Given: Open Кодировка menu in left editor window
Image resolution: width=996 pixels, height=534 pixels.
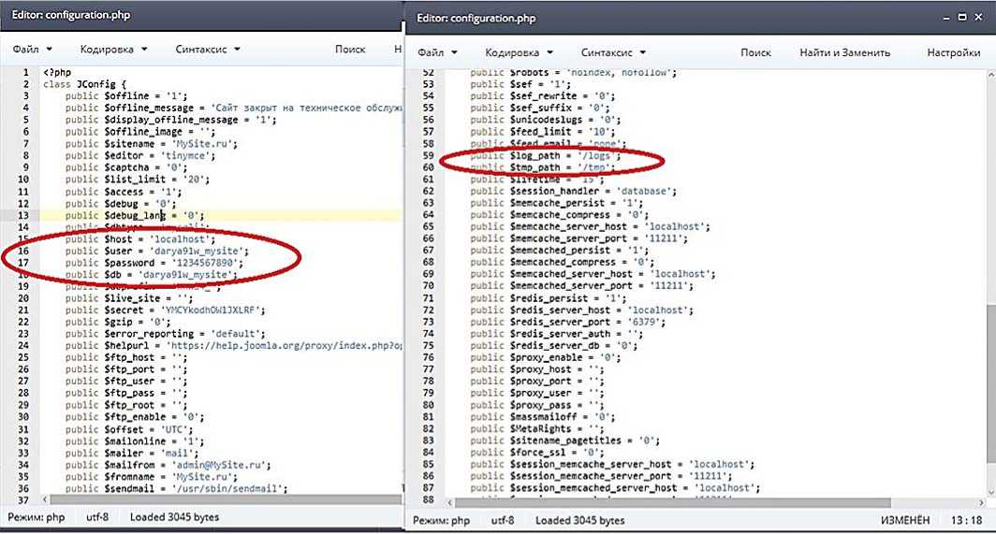Looking at the screenshot, I should pos(113,49).
